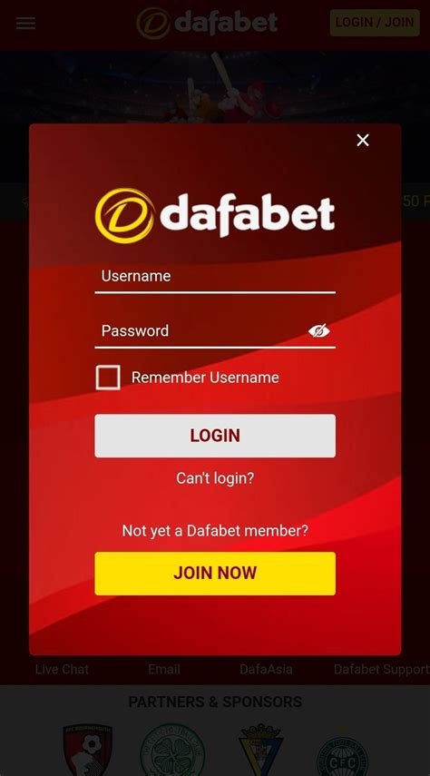Click the Username input field
The width and height of the screenshot is (430, 776).
point(215,278)
